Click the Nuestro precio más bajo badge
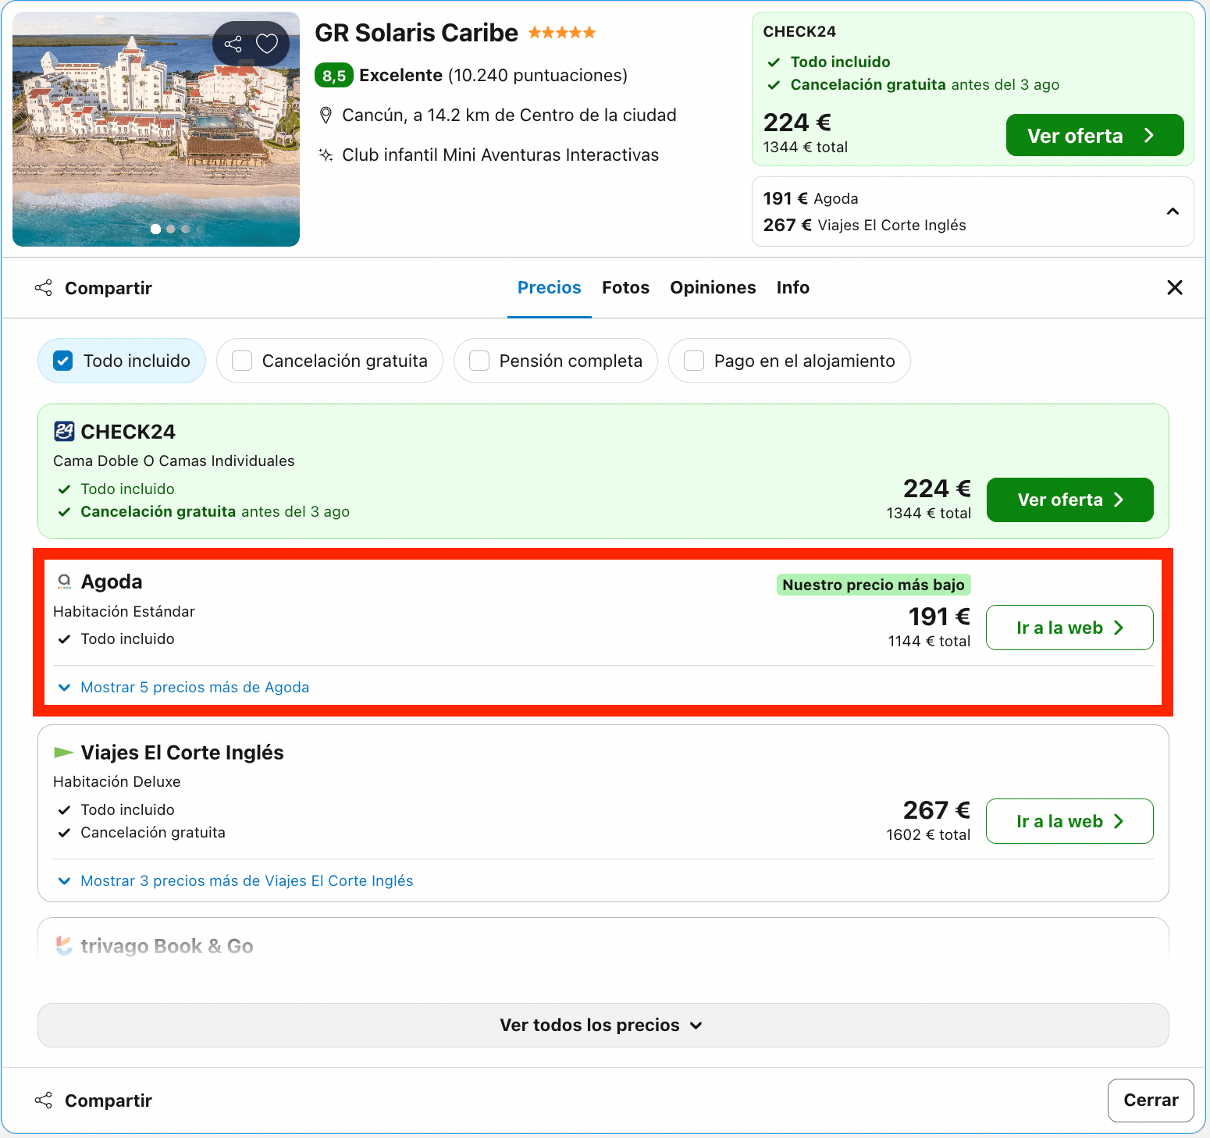Image resolution: width=1210 pixels, height=1138 pixels. (874, 585)
